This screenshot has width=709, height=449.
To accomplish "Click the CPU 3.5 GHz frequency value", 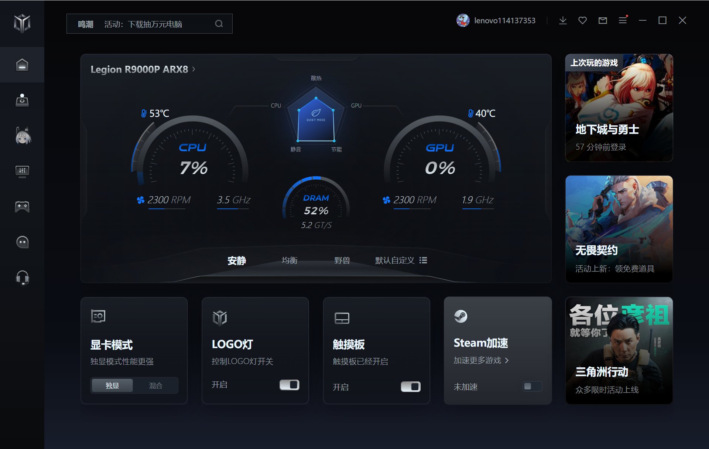I will [233, 200].
